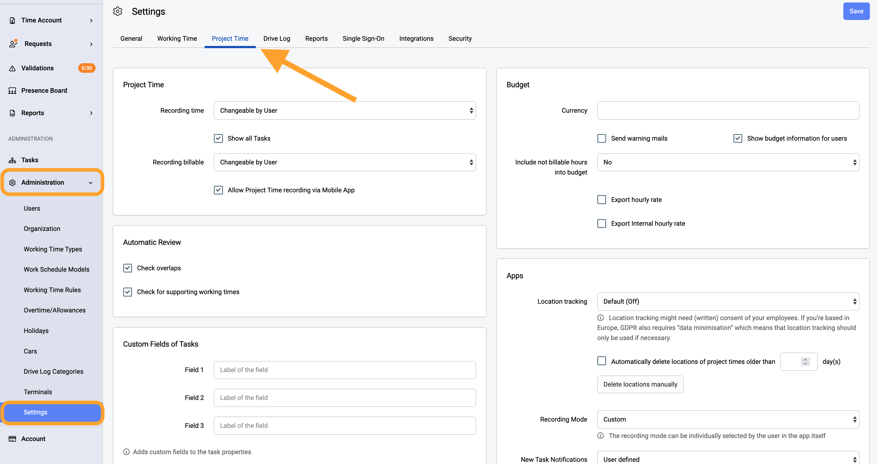This screenshot has height=464, width=877.
Task: Open the Recording billable dropdown
Action: [345, 162]
